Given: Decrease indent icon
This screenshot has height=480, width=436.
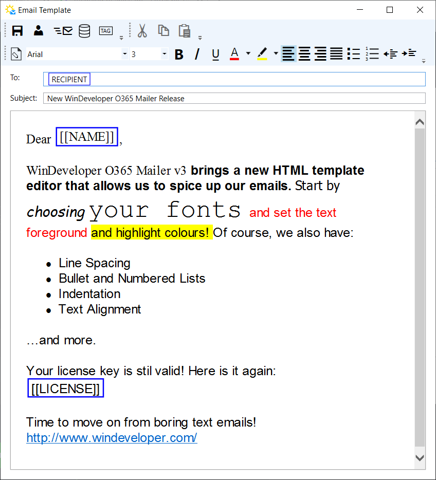Looking at the screenshot, I should tap(390, 54).
